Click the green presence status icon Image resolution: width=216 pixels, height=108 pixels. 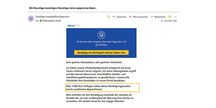[41, 21]
